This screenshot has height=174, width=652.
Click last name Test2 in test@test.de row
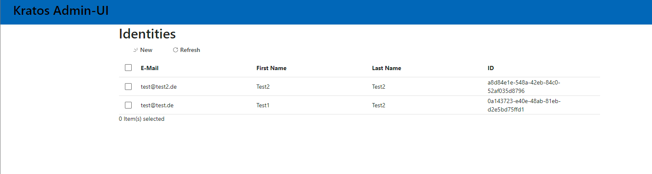coord(379,105)
